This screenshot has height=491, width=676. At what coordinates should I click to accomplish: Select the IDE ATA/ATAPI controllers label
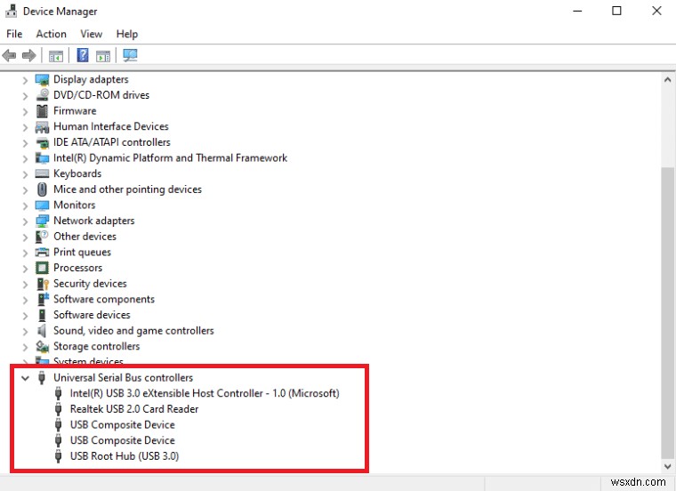(112, 142)
